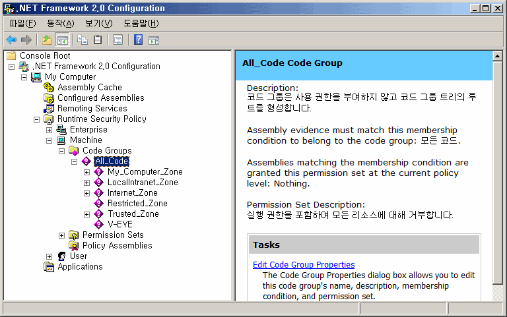Screen dimensions: 507x317
Task: Expand the My_Computer_Zone node
Action: click(x=86, y=173)
